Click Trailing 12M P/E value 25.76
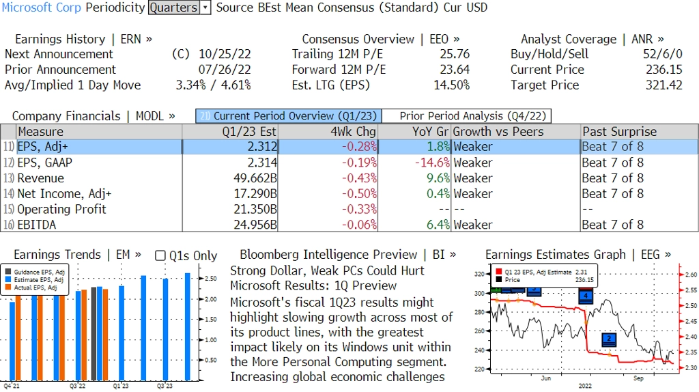 [455, 54]
